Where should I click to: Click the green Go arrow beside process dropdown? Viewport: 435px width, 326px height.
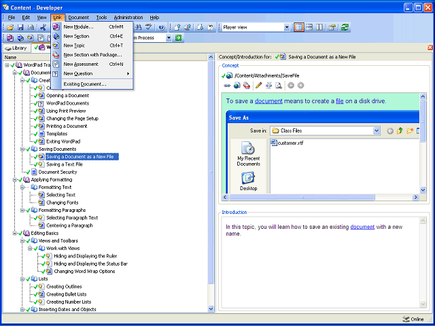[x=178, y=38]
